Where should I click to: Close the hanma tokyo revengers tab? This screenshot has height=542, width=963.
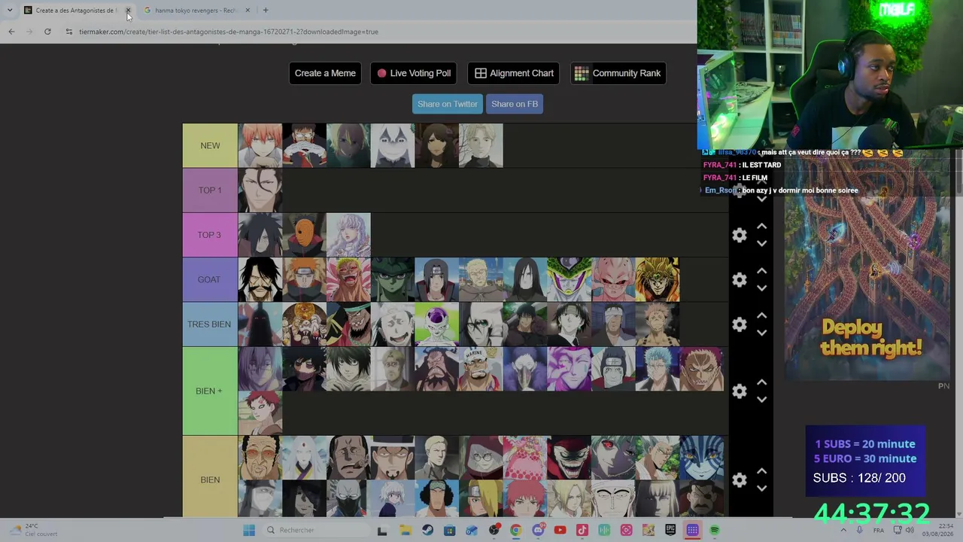click(248, 11)
